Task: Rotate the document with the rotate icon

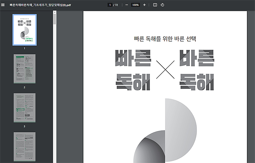Action: [x=162, y=5]
